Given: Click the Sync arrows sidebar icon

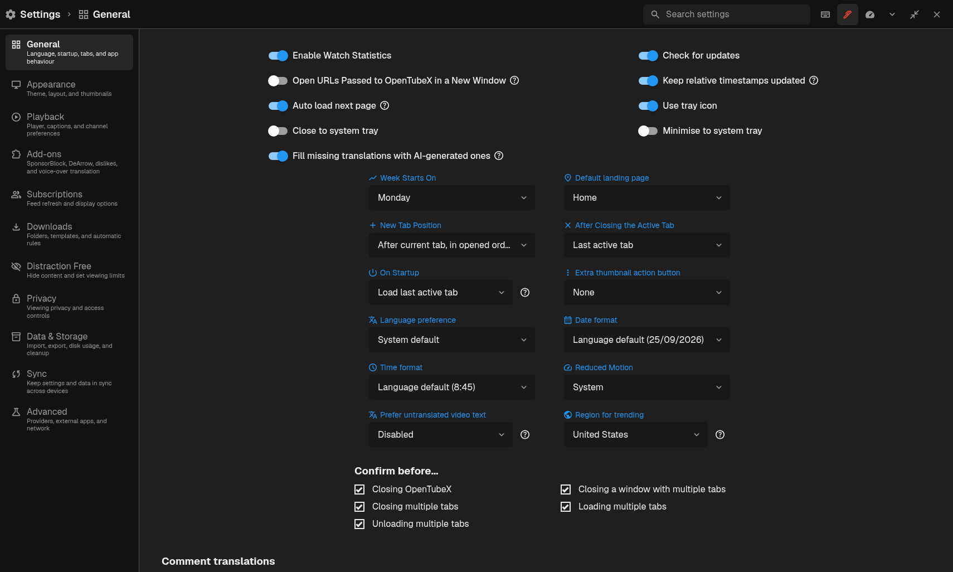Looking at the screenshot, I should click(16, 374).
